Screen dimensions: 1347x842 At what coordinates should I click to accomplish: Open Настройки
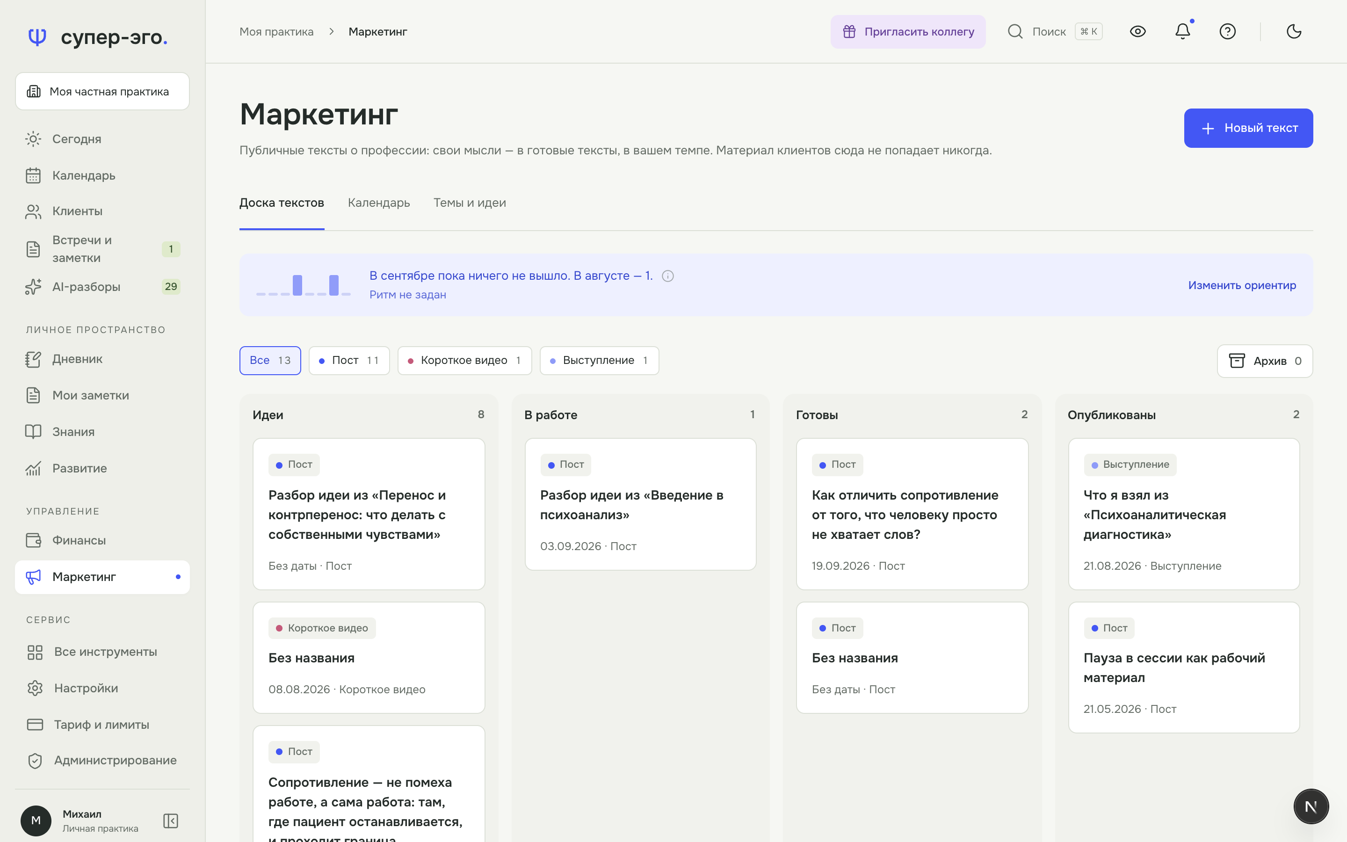(102, 688)
